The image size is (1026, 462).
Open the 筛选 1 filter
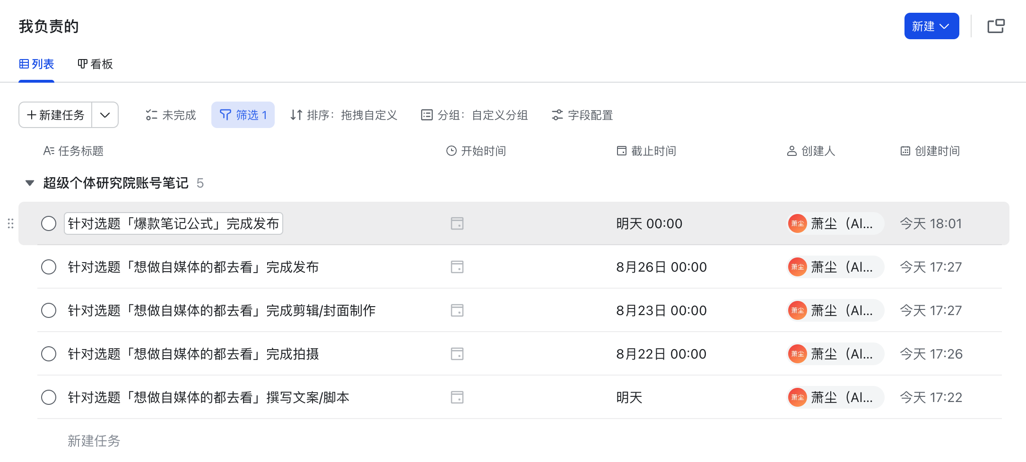point(243,115)
